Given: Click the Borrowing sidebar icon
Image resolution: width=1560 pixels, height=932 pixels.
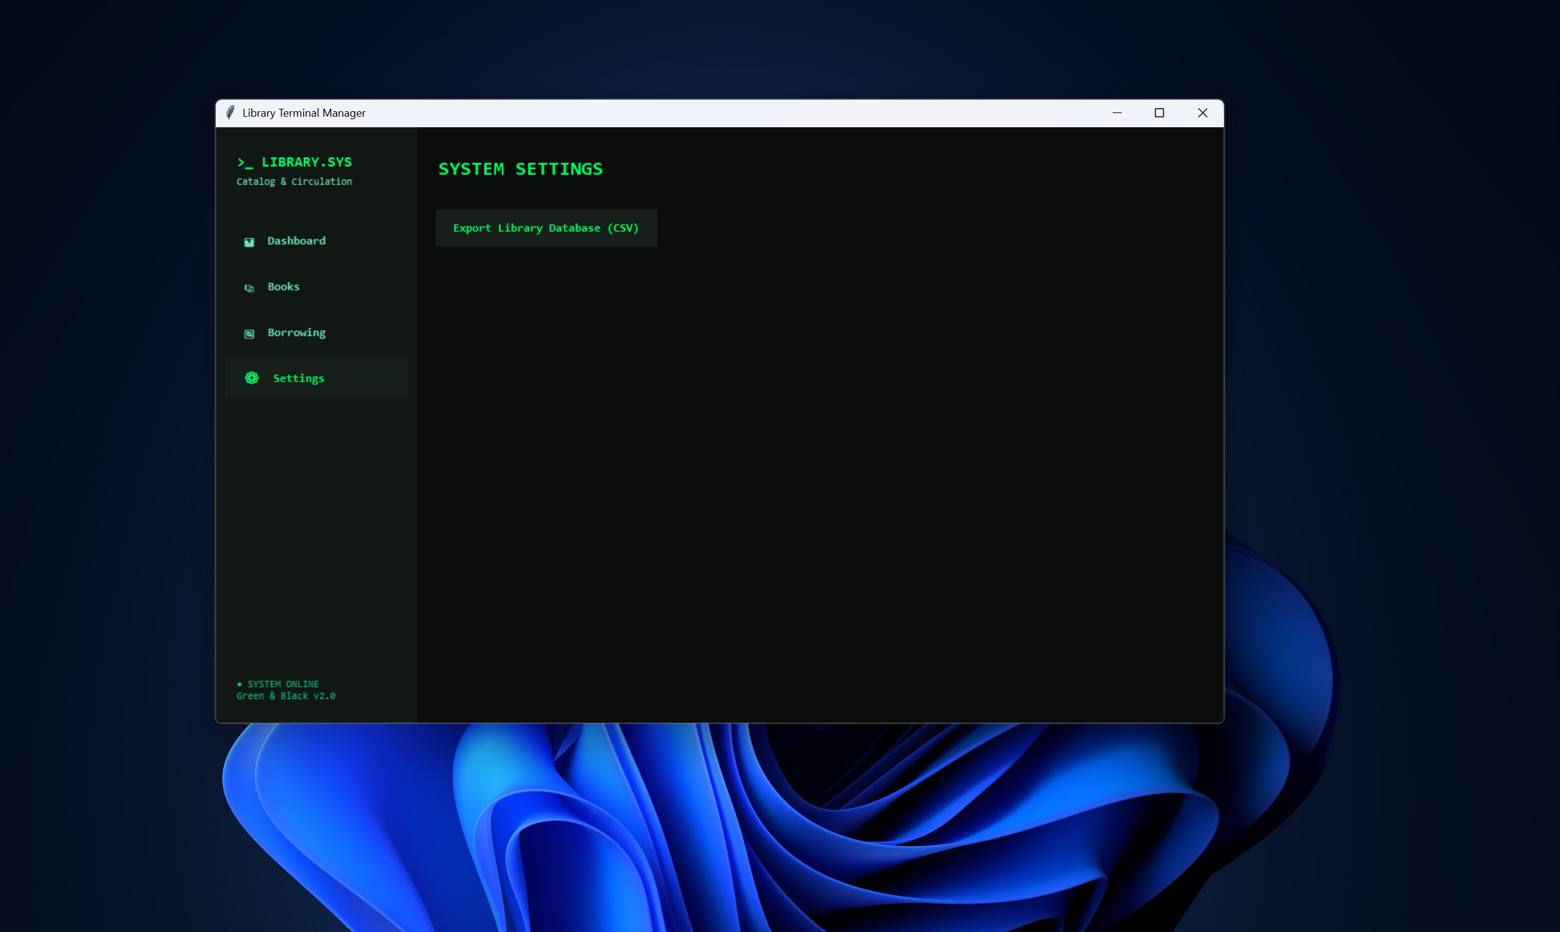Looking at the screenshot, I should pos(249,334).
